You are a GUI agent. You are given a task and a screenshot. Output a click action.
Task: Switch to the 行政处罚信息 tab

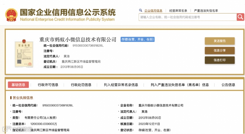81,85
